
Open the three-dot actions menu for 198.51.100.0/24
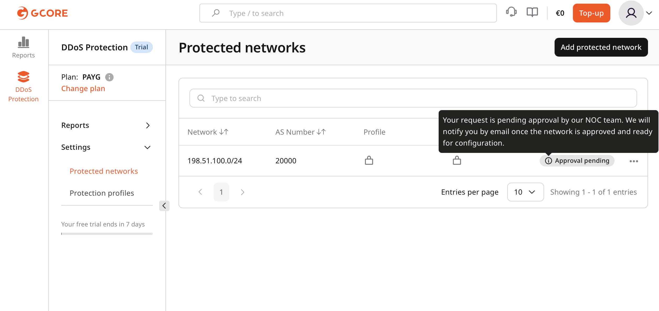634,161
